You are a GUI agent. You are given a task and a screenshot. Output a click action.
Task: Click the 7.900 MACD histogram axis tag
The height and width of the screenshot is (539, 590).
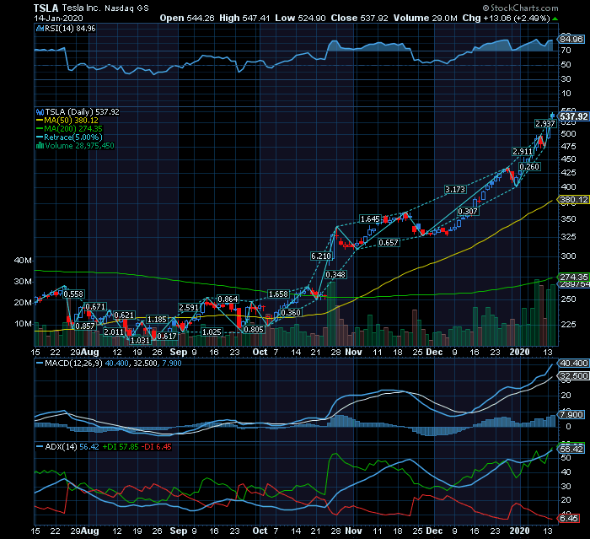pos(571,415)
